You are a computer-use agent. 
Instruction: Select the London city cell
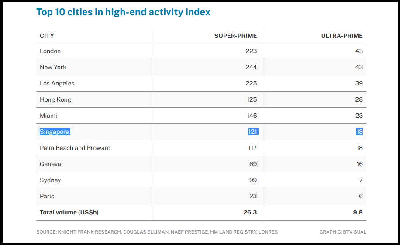(50, 51)
